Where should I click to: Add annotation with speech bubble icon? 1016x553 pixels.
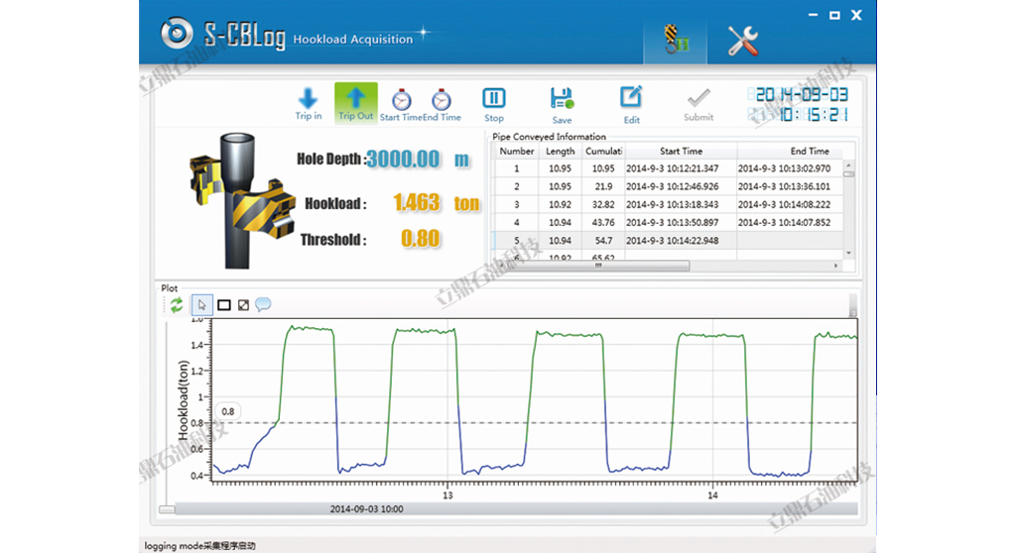click(x=263, y=305)
